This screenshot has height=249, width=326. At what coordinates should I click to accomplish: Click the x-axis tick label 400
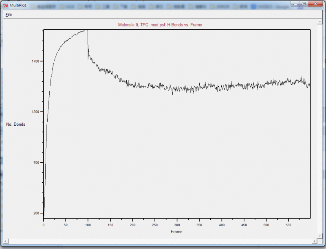pyautogui.click(x=222, y=225)
